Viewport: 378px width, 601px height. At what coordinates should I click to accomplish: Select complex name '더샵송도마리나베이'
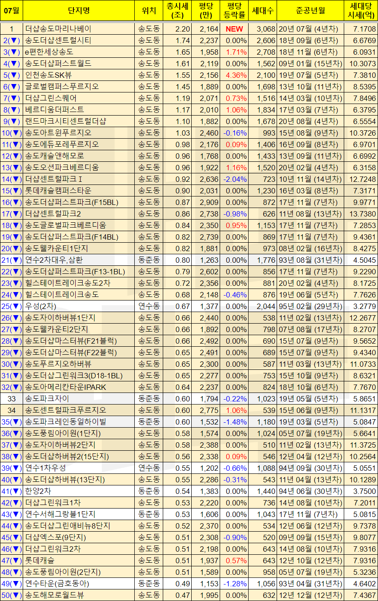(58, 29)
